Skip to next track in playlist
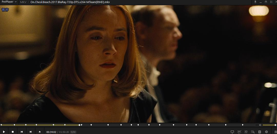The width and height of the screenshot is (277, 134). tap(31, 132)
